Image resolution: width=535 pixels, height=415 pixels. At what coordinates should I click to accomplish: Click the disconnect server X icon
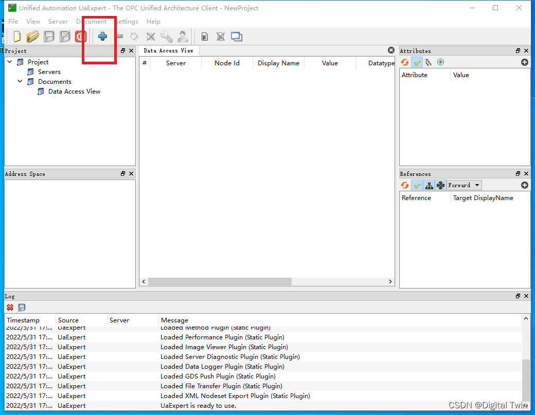point(150,37)
